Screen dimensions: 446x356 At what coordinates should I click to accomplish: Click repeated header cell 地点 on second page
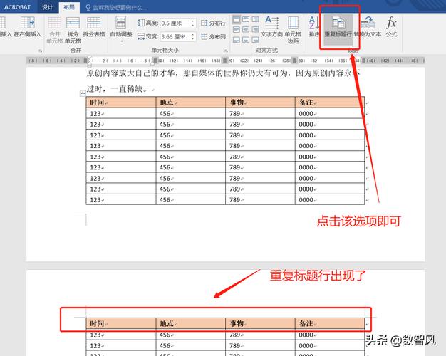(x=190, y=323)
